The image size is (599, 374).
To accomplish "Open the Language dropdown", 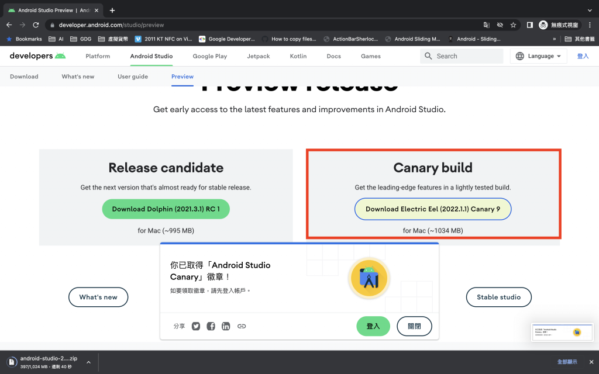I will 538,56.
